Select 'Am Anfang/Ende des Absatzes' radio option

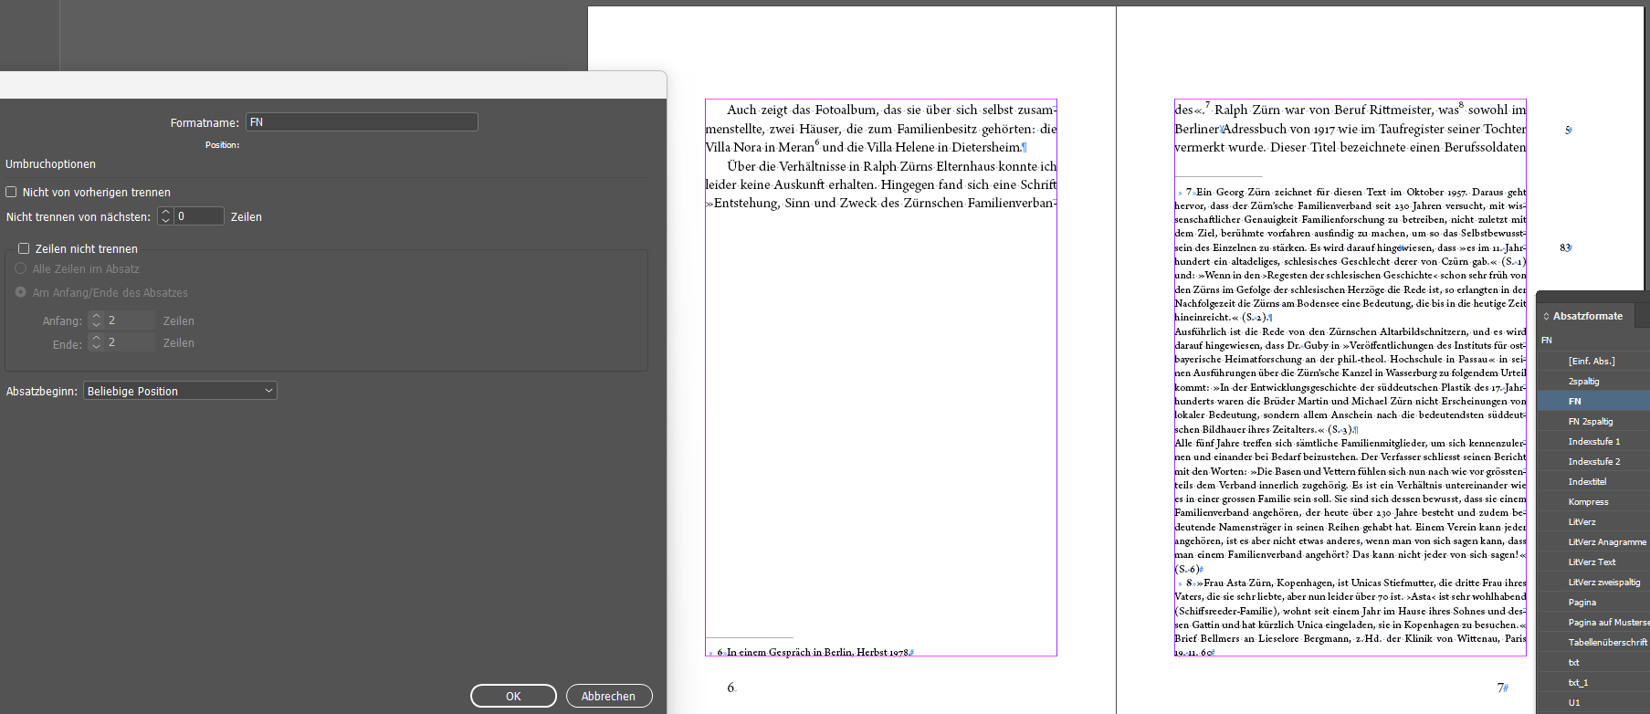[x=21, y=292]
